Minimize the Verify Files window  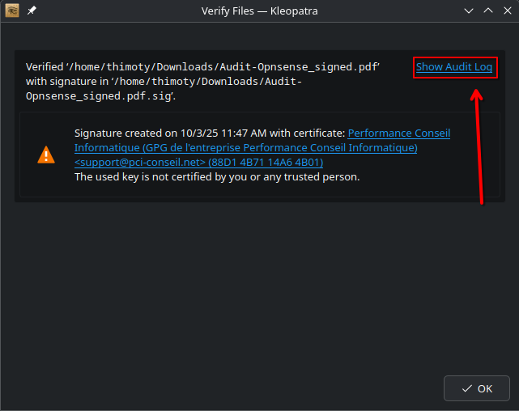click(469, 11)
